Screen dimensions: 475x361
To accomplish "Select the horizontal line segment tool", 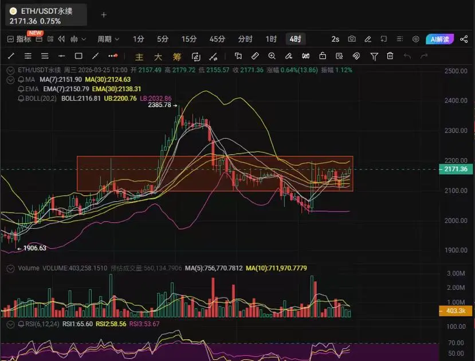I will pos(62,56).
